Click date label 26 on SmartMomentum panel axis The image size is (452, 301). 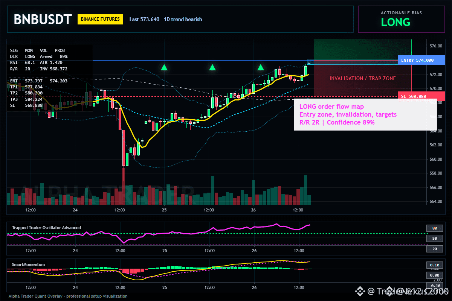(x=254, y=287)
